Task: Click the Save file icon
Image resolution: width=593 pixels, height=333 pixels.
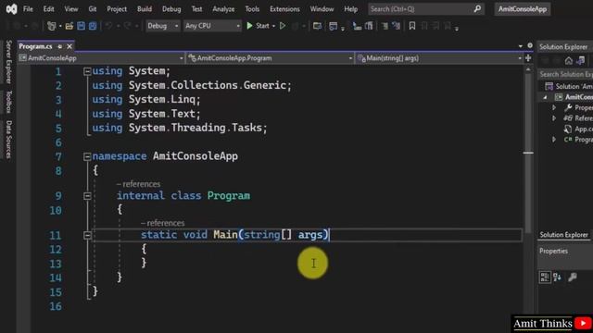Action: click(81, 26)
